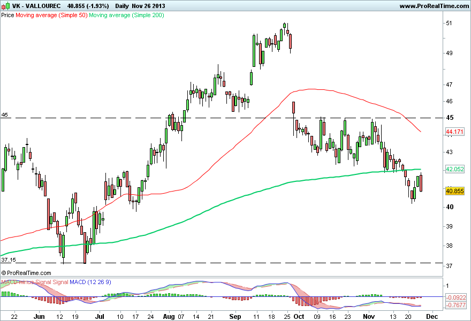The image size is (471, 321).
Task: Select the Price legend label
Action: click(x=7, y=15)
